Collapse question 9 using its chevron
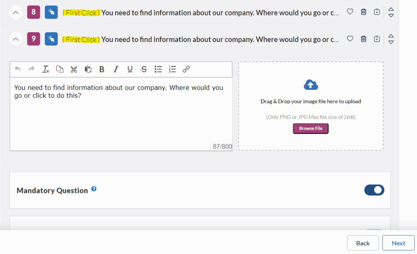 click(x=15, y=39)
